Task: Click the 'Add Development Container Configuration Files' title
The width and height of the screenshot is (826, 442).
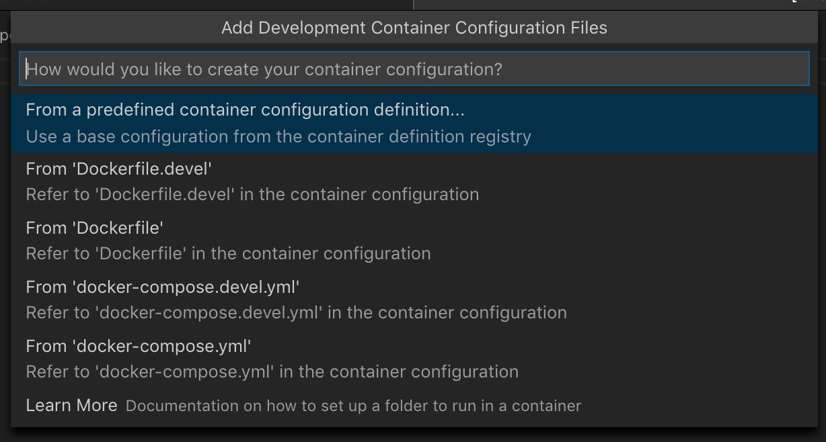Action: pos(413,28)
